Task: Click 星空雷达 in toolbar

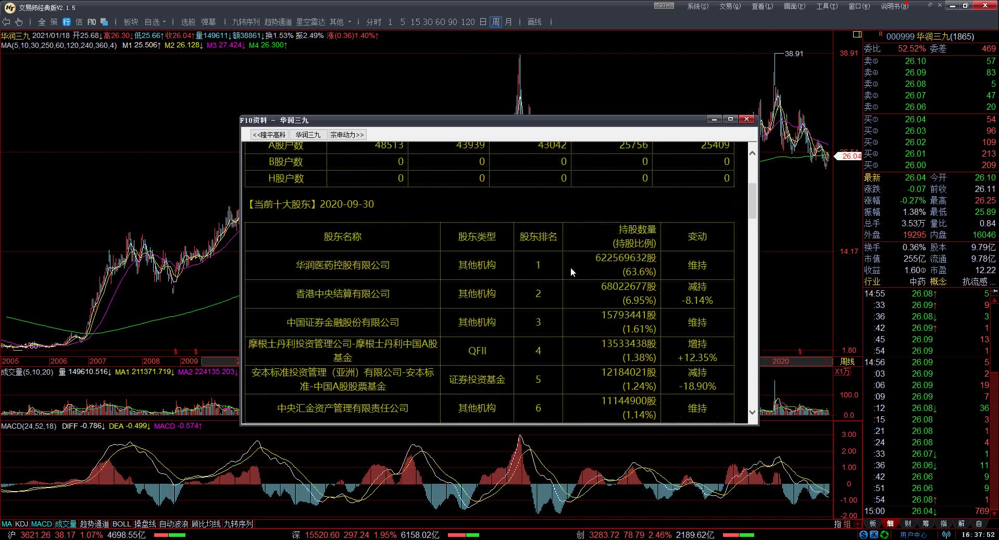Action: [311, 22]
